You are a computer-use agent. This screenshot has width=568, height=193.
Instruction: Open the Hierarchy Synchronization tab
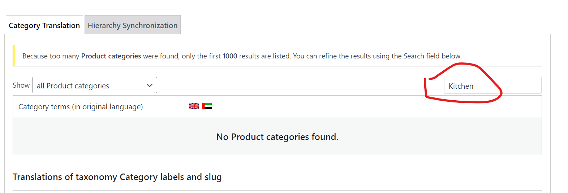133,25
